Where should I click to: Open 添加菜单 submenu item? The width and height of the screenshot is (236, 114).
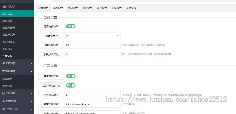tap(17, 79)
